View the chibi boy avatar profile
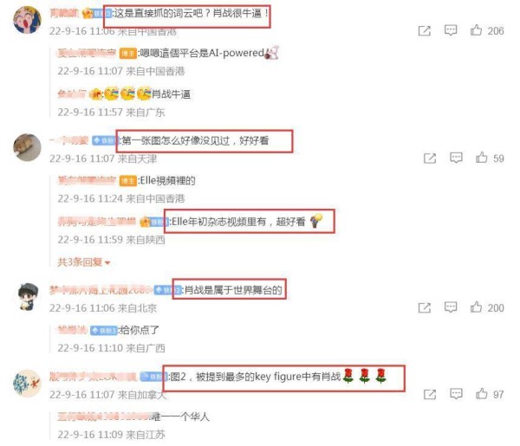 [28, 297]
